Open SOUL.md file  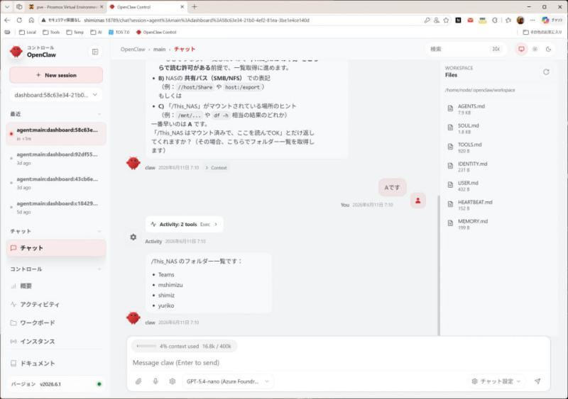(x=496, y=128)
